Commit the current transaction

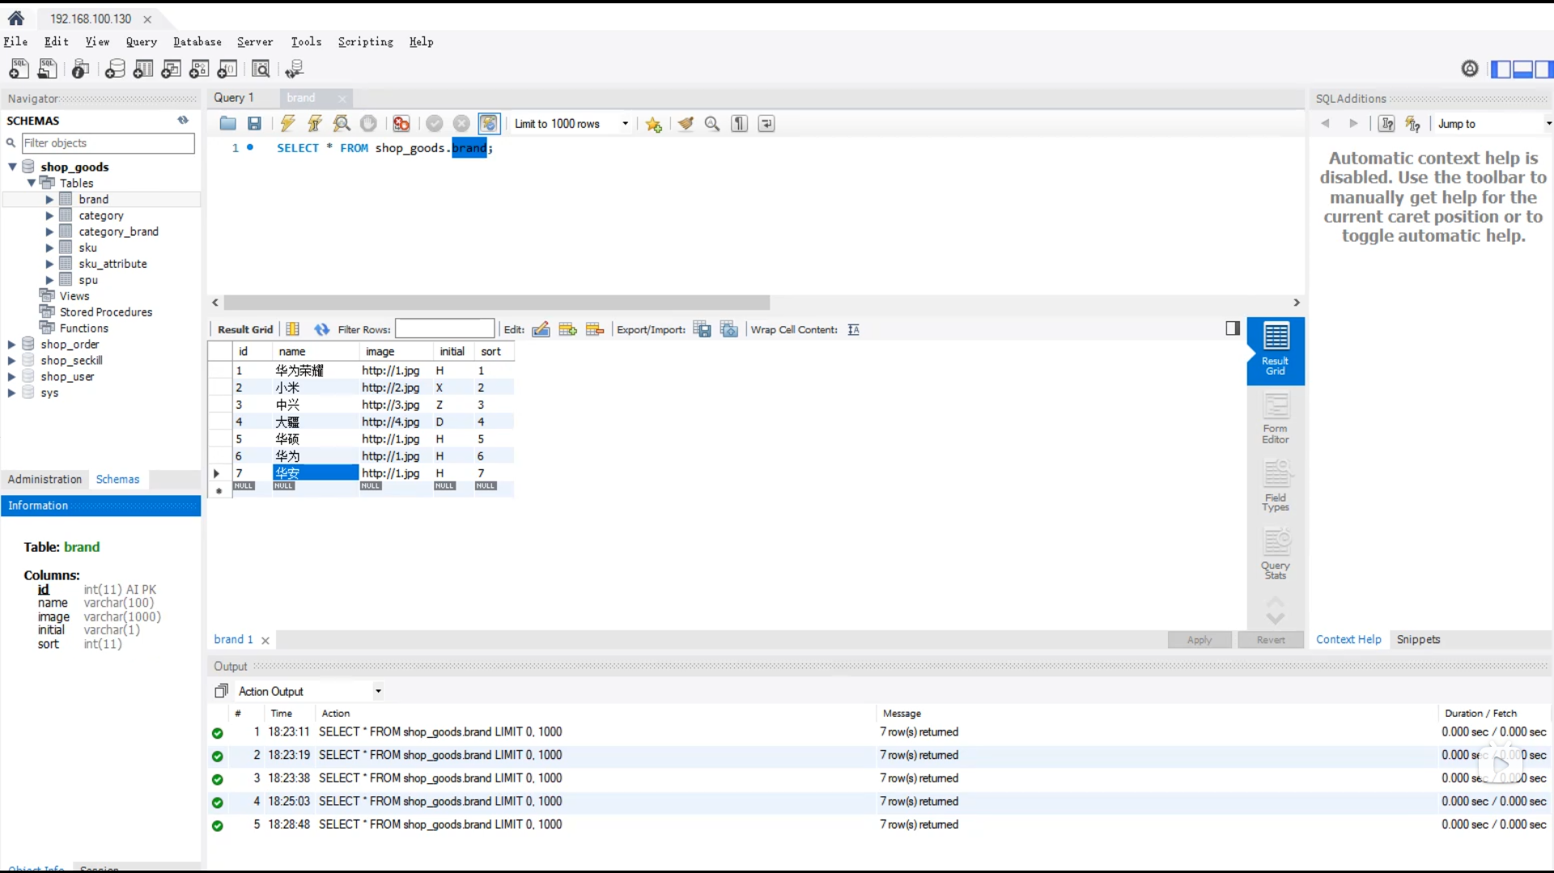[x=435, y=124]
